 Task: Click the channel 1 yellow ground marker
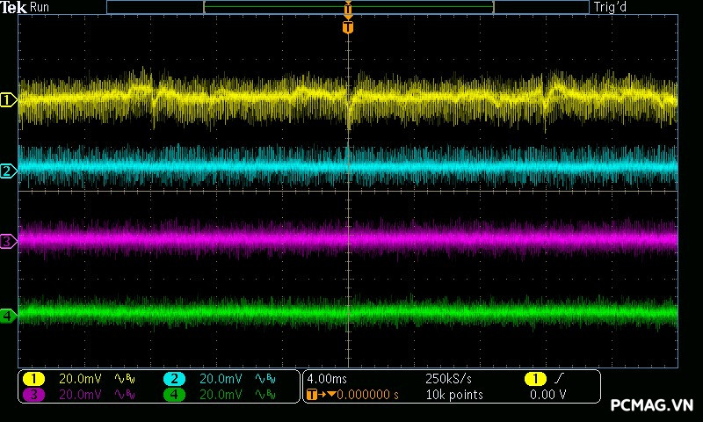tap(8, 100)
